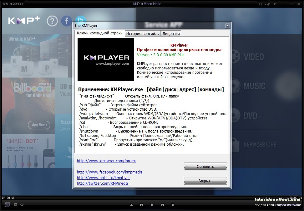Click the stop button
304x211 pixels.
(x=173, y=205)
